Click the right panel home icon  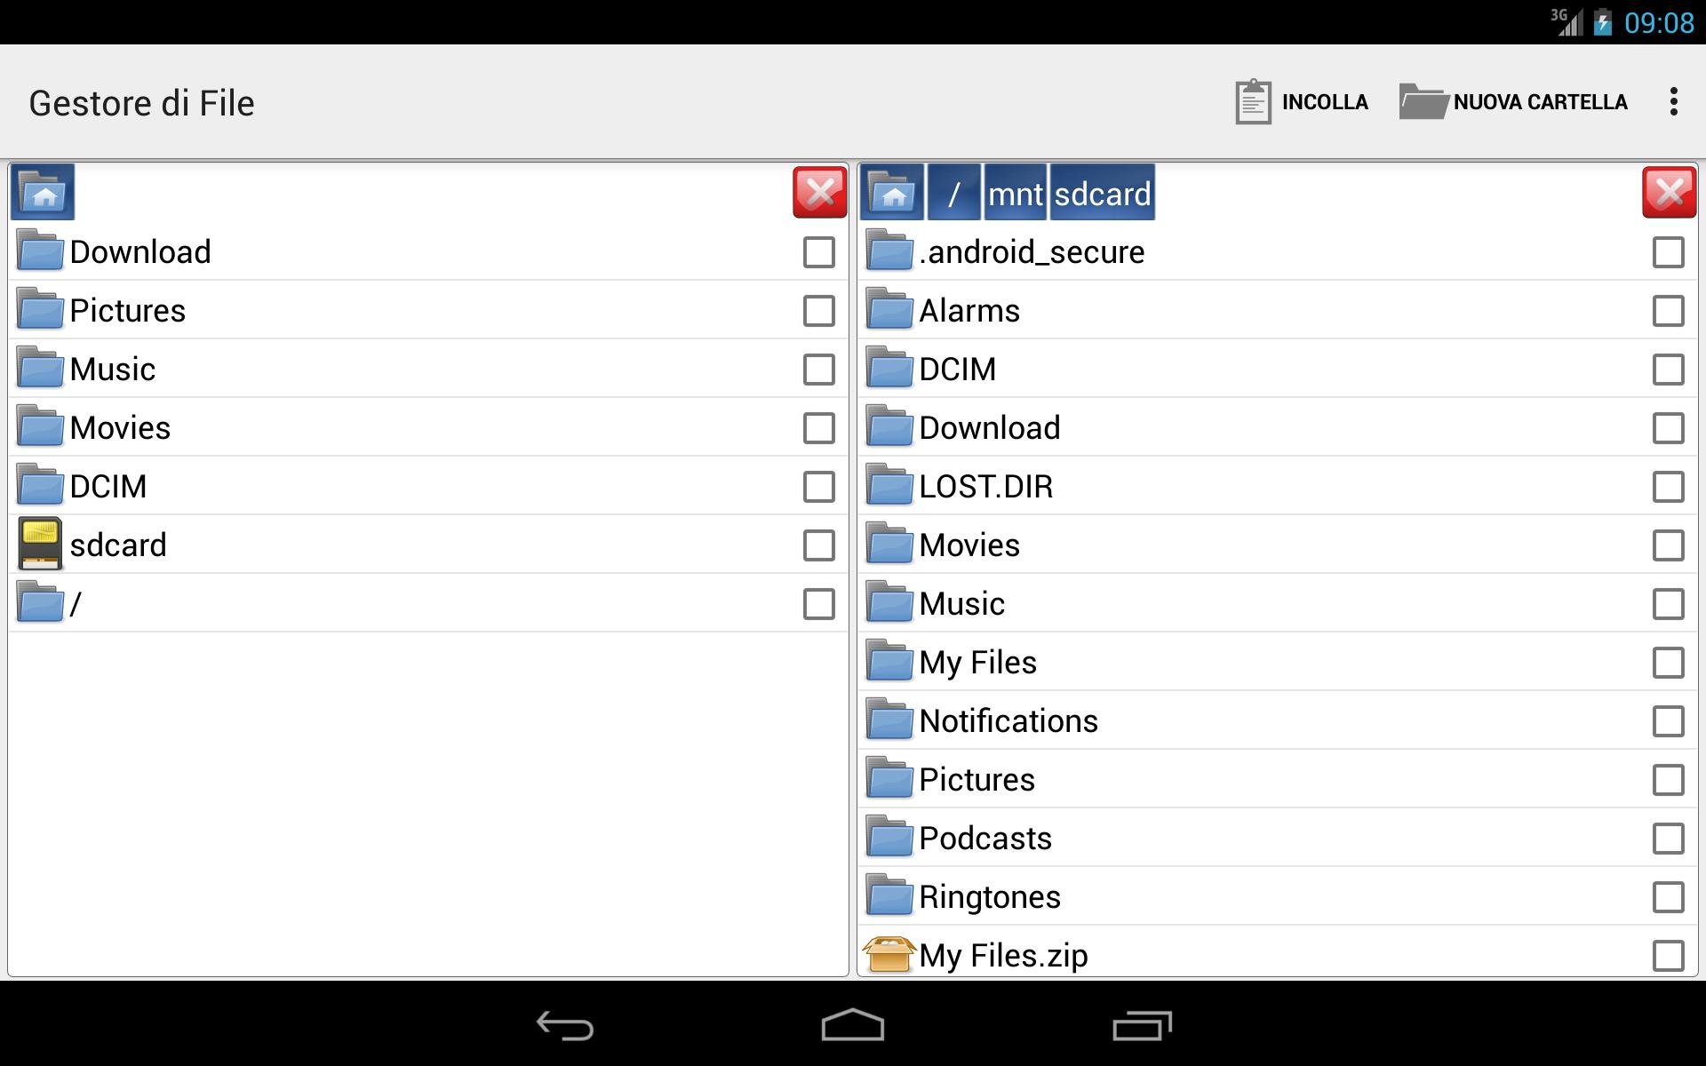(892, 192)
